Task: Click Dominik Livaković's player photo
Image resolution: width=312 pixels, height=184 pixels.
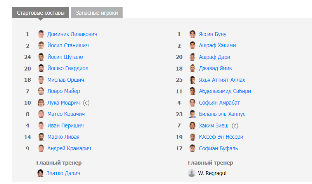Action: (41, 34)
